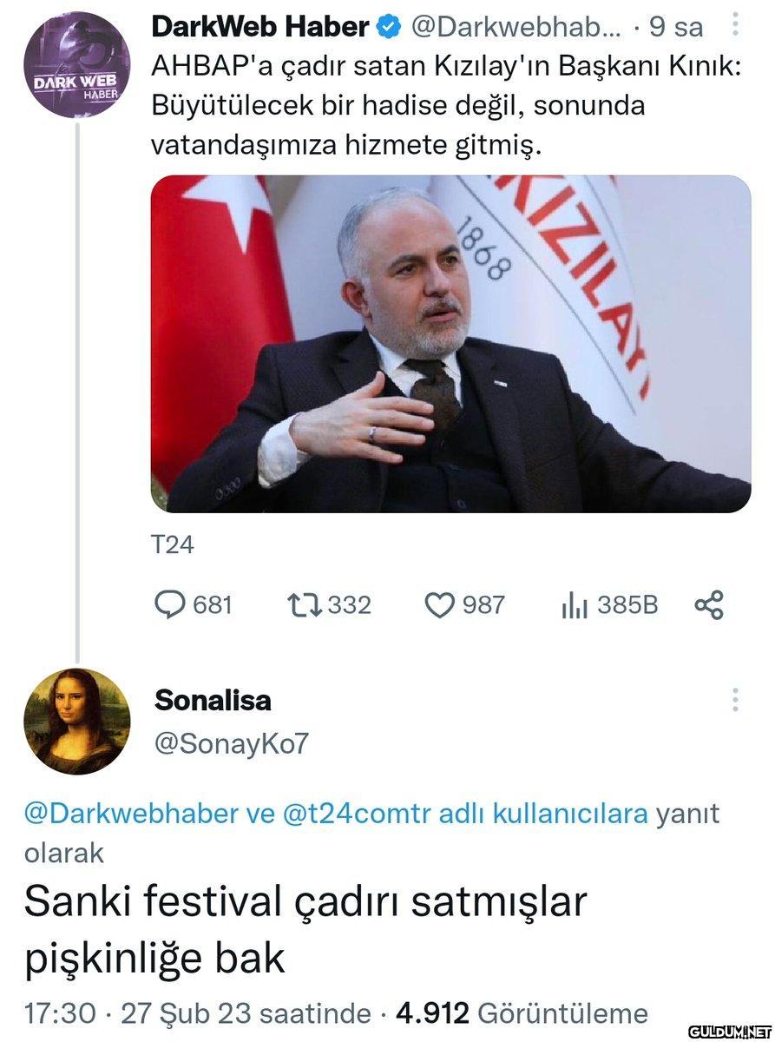Open Sonalisa's Mona Lisa avatar
775x1042 pixels.
(x=76, y=721)
